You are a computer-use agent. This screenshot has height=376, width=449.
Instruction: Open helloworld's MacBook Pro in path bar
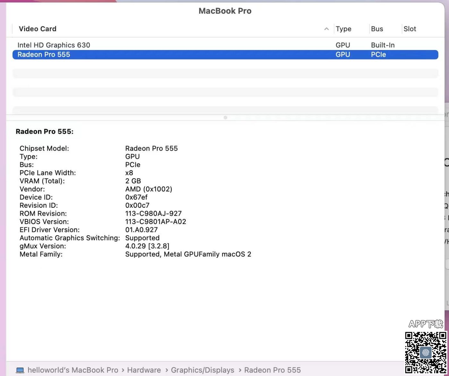[73, 370]
